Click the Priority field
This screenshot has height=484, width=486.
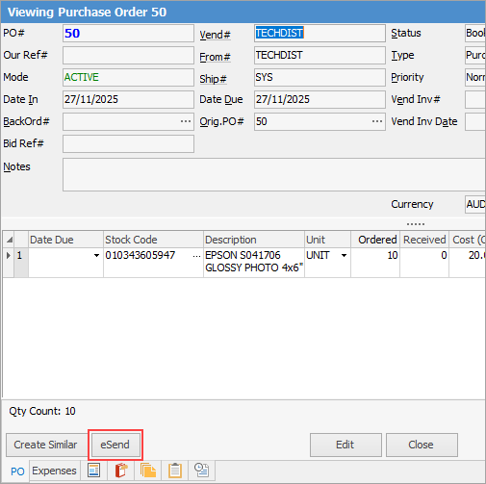(475, 77)
